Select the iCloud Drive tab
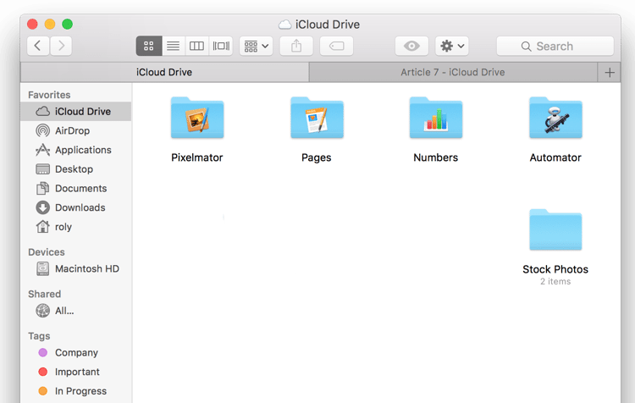 tap(164, 72)
